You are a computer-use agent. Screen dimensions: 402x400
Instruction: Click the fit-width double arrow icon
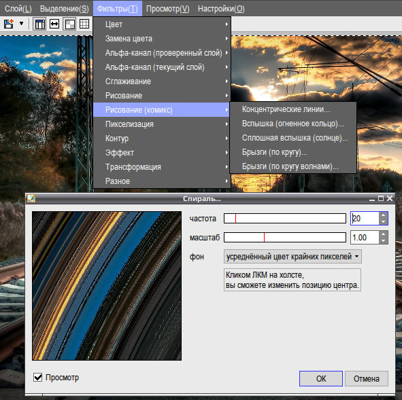(54, 24)
